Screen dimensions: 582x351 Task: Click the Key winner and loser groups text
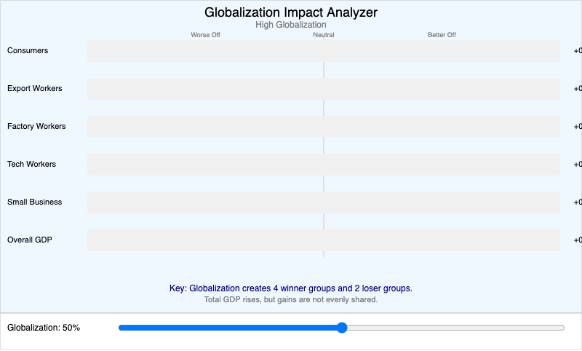pyautogui.click(x=291, y=288)
